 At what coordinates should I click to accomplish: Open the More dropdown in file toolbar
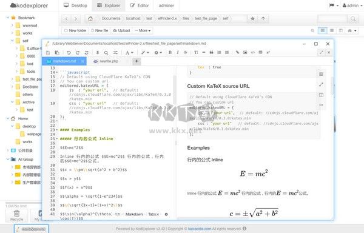click(x=143, y=30)
